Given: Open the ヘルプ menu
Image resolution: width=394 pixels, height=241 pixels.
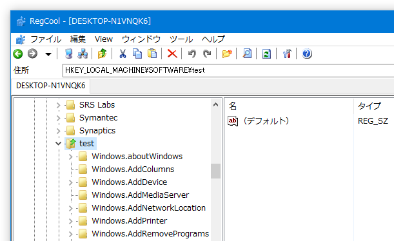Looking at the screenshot, I should pyautogui.click(x=213, y=39).
